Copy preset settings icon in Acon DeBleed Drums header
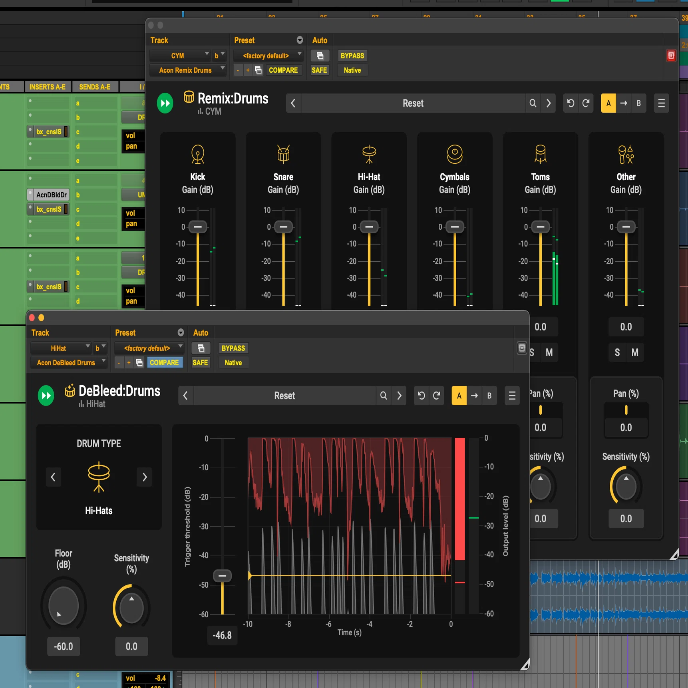Screen dimensions: 688x688 (139, 362)
